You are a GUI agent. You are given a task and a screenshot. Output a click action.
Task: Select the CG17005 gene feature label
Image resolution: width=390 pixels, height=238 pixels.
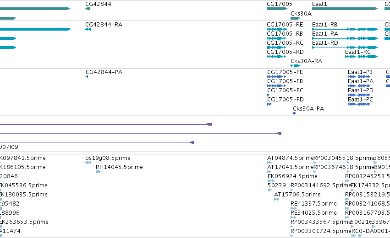(279, 4)
